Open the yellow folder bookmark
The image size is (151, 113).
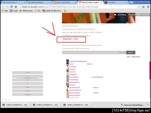pyautogui.click(x=37, y=11)
